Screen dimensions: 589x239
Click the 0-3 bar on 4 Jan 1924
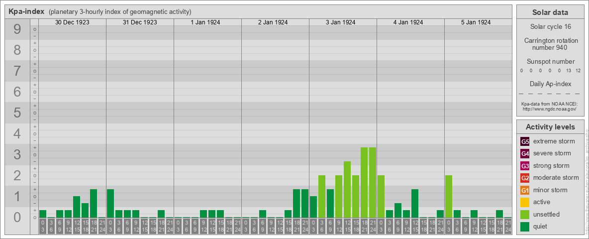381,197
